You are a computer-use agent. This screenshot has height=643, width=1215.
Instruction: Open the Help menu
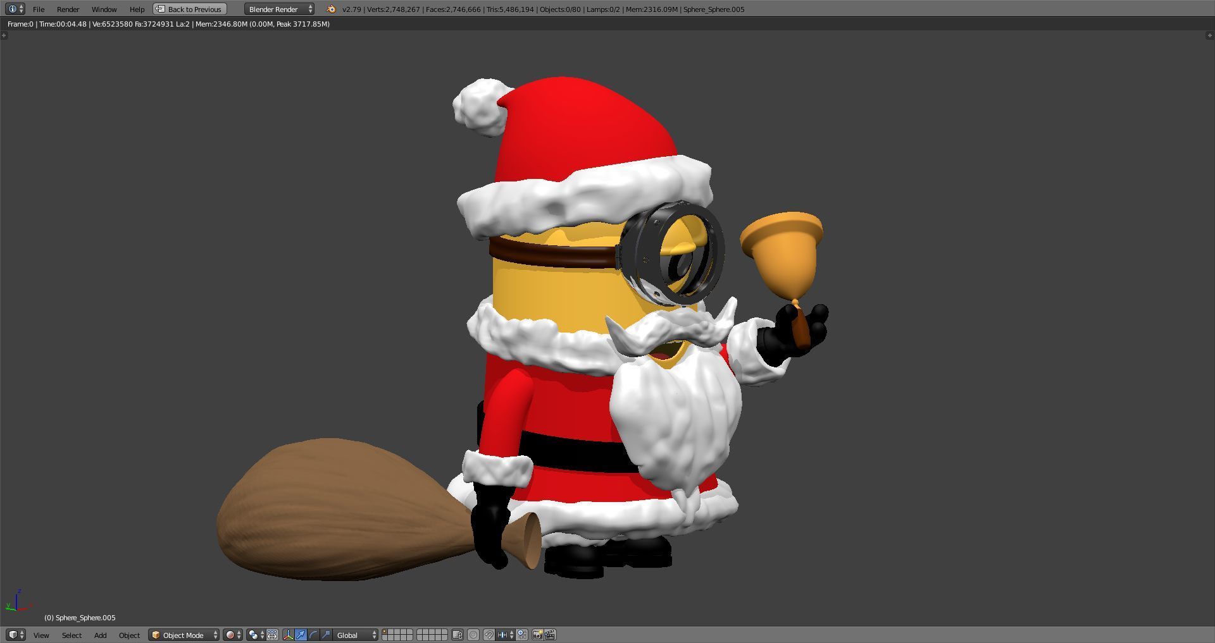pos(137,9)
